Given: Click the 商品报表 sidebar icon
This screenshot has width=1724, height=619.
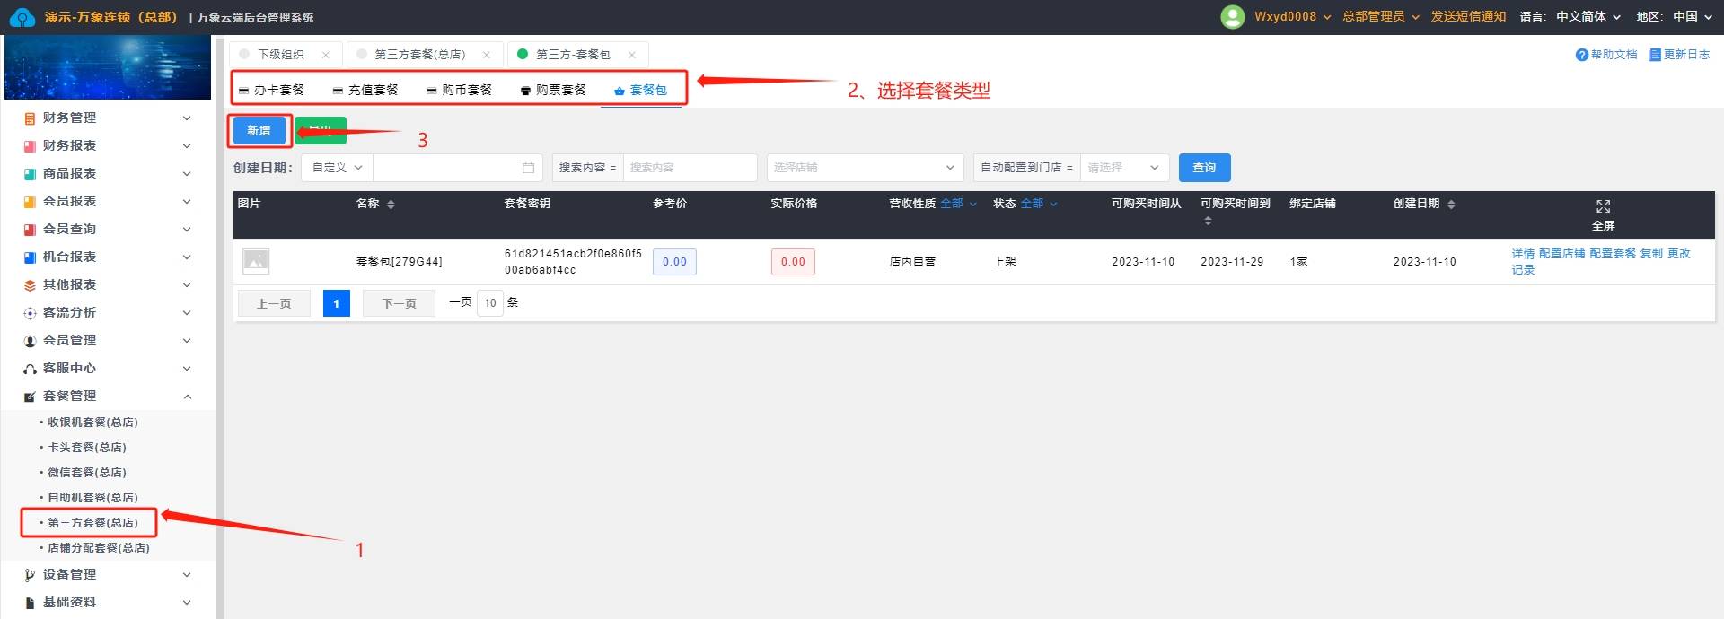Looking at the screenshot, I should tap(30, 174).
